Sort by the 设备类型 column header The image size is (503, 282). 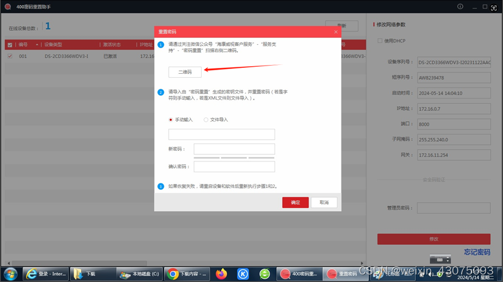click(x=53, y=45)
